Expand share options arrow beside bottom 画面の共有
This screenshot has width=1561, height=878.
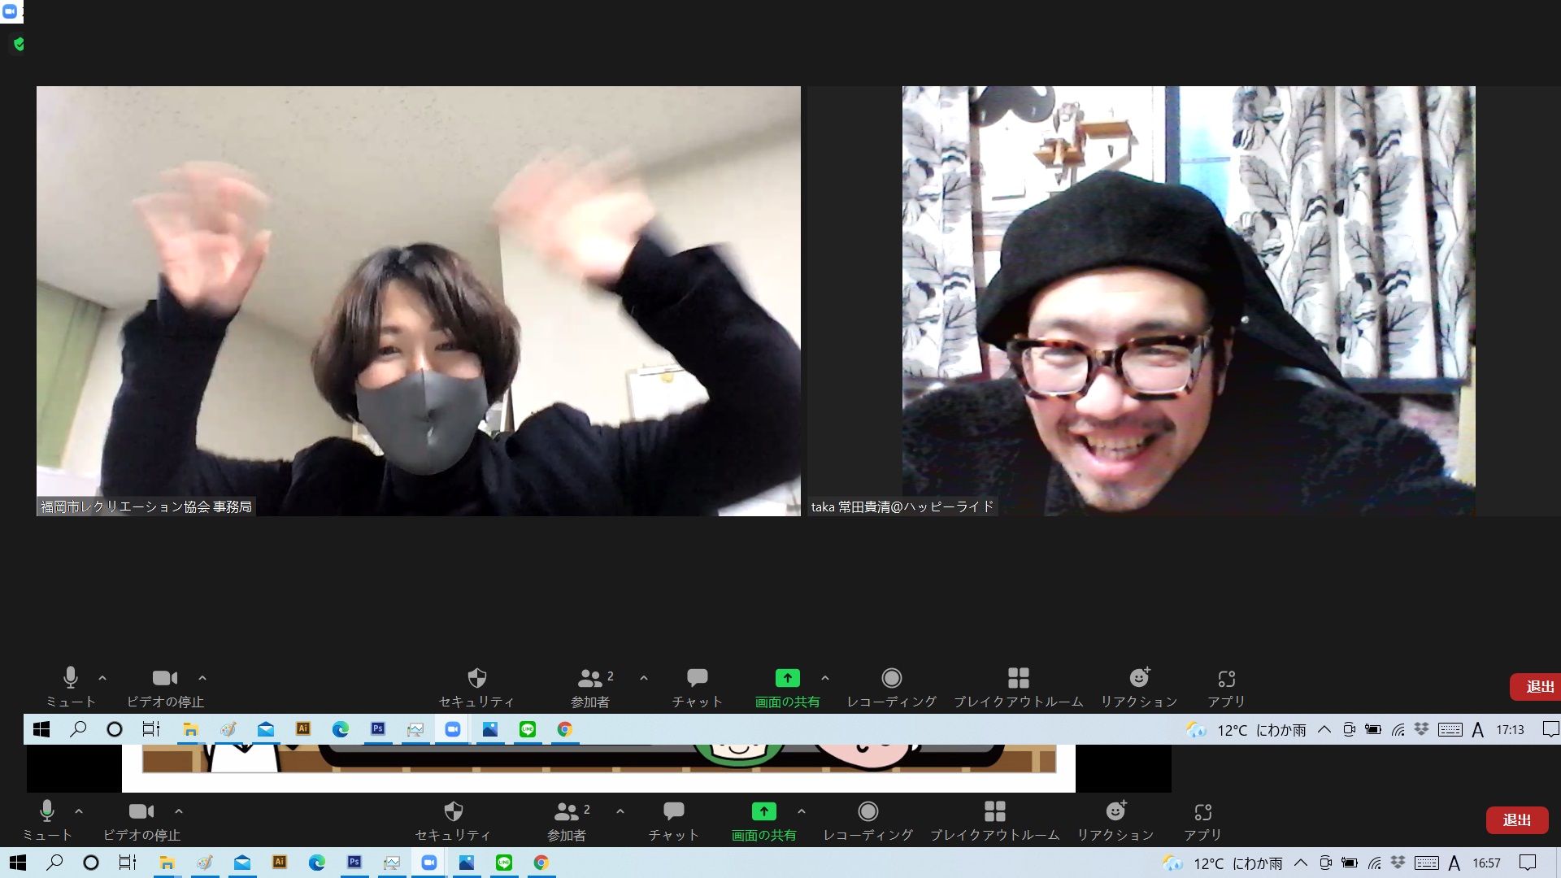802,811
